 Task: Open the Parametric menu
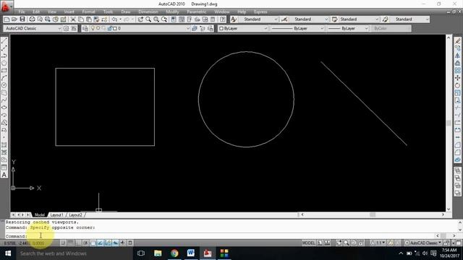(x=196, y=12)
